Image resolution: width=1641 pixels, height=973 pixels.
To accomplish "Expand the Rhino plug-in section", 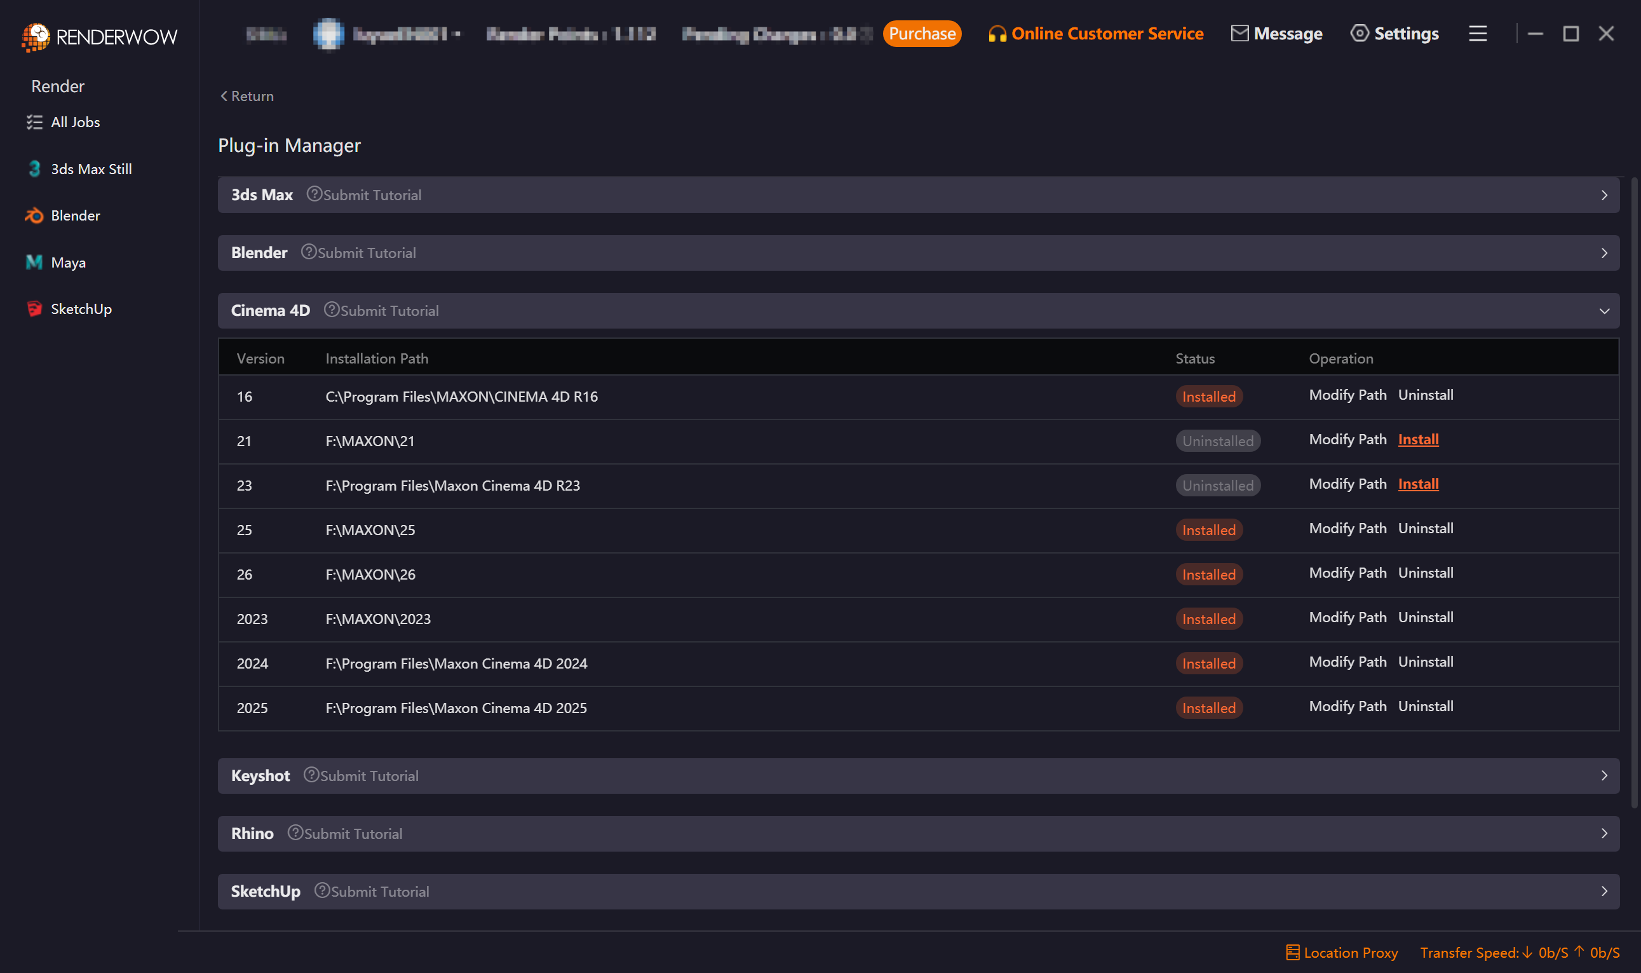I will click(x=1604, y=833).
